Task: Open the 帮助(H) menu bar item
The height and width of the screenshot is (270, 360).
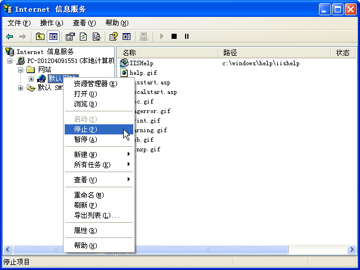Action: pyautogui.click(x=117, y=23)
